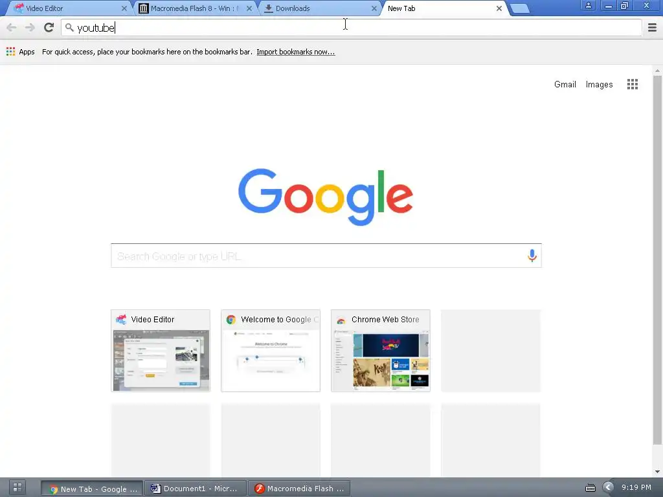Go forward with the browser forward arrow
This screenshot has height=497, width=663.
[x=30, y=28]
